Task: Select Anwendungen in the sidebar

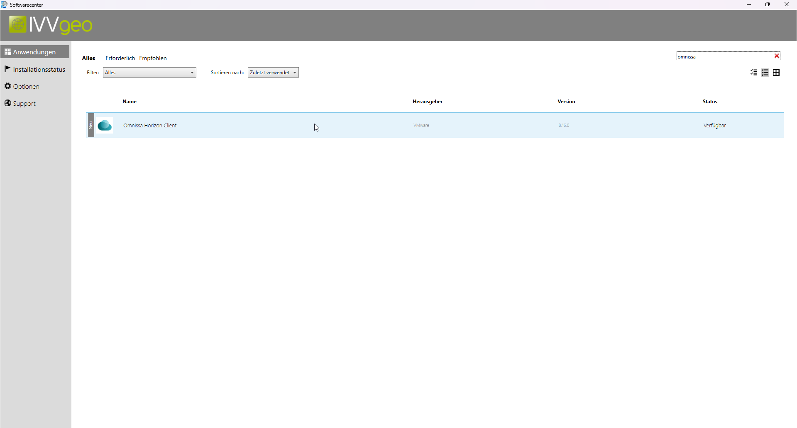Action: click(x=34, y=52)
